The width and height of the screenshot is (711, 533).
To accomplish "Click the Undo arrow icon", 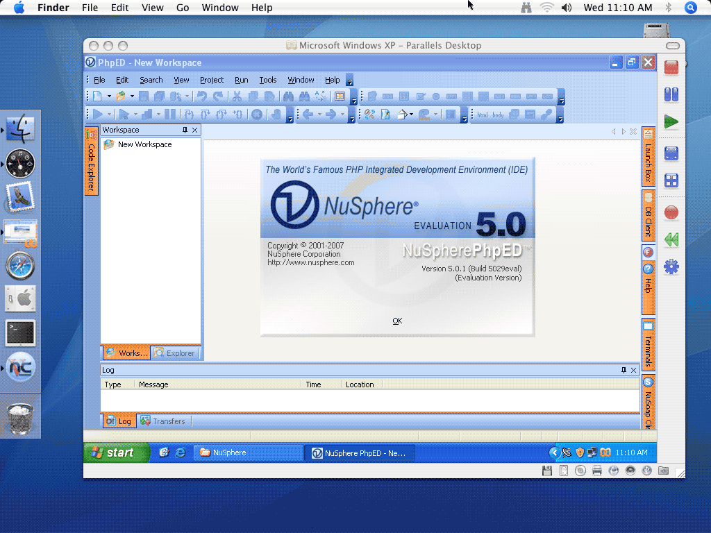I will pos(202,96).
